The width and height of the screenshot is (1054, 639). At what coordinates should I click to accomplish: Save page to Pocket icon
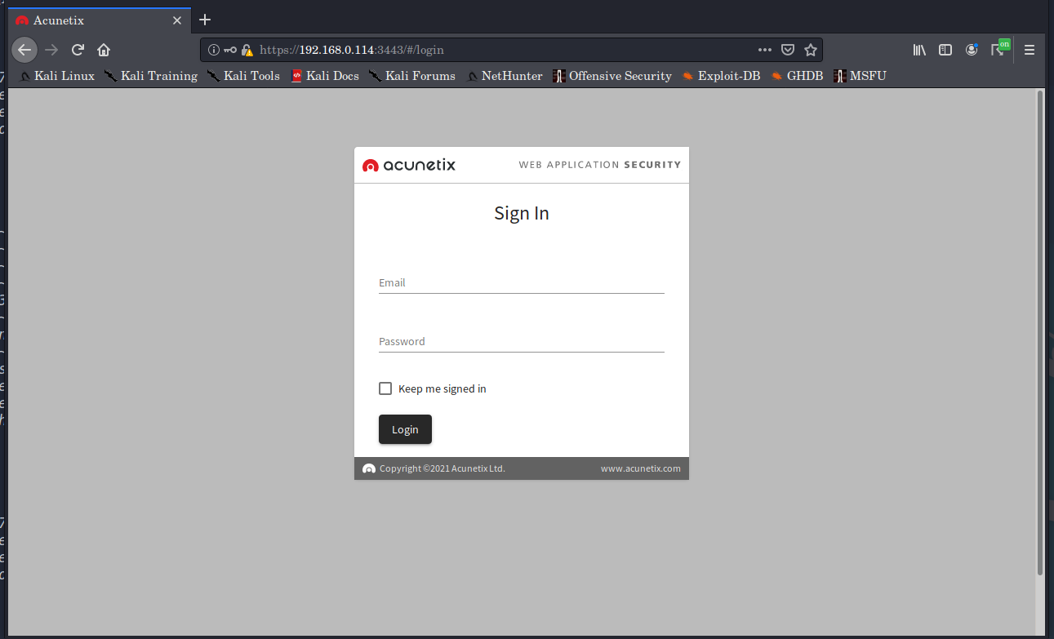788,50
